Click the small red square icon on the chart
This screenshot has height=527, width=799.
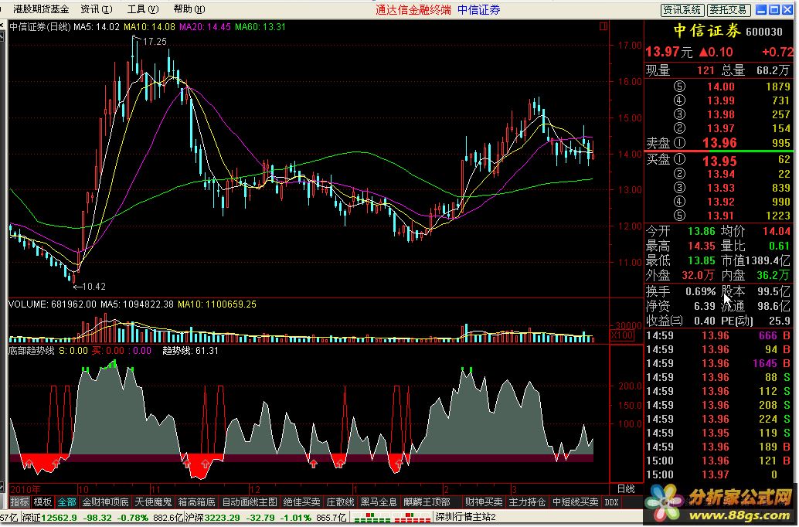(603, 26)
